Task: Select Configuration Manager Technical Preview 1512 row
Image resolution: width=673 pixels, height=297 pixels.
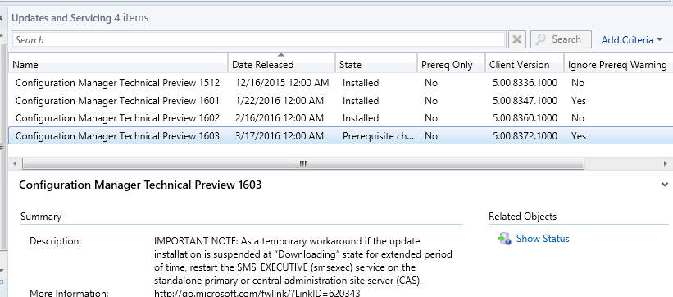Action: click(341, 83)
